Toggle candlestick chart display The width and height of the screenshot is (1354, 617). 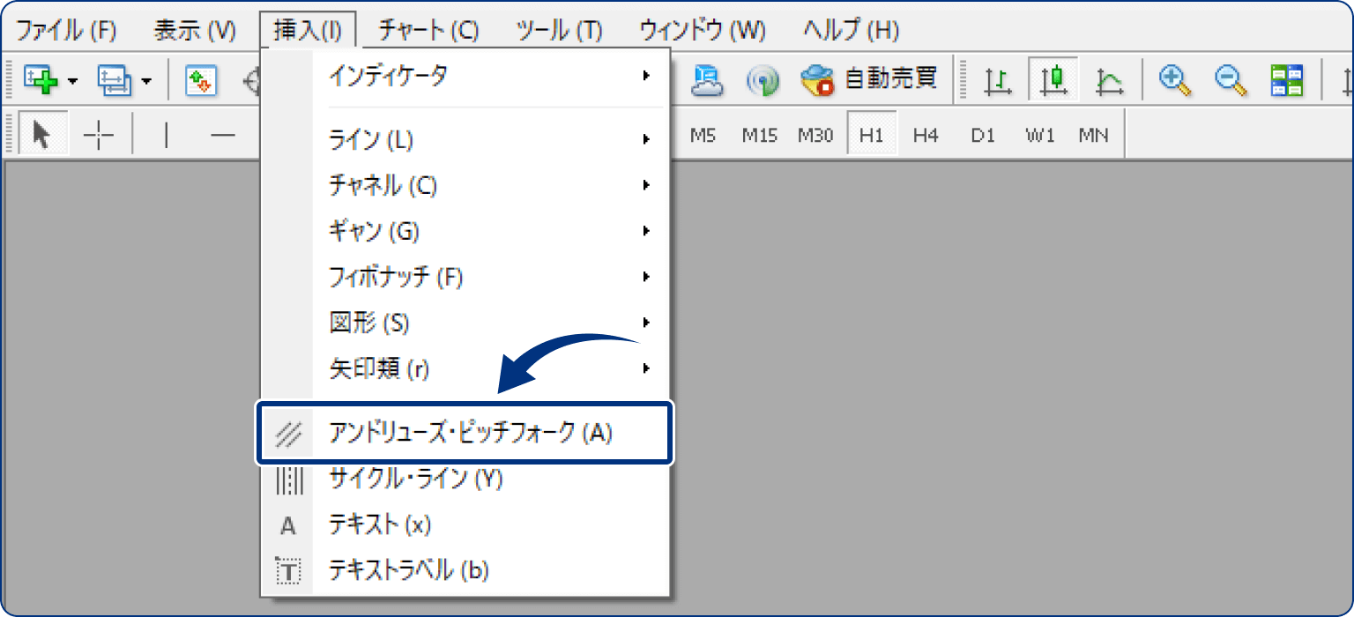(1052, 79)
